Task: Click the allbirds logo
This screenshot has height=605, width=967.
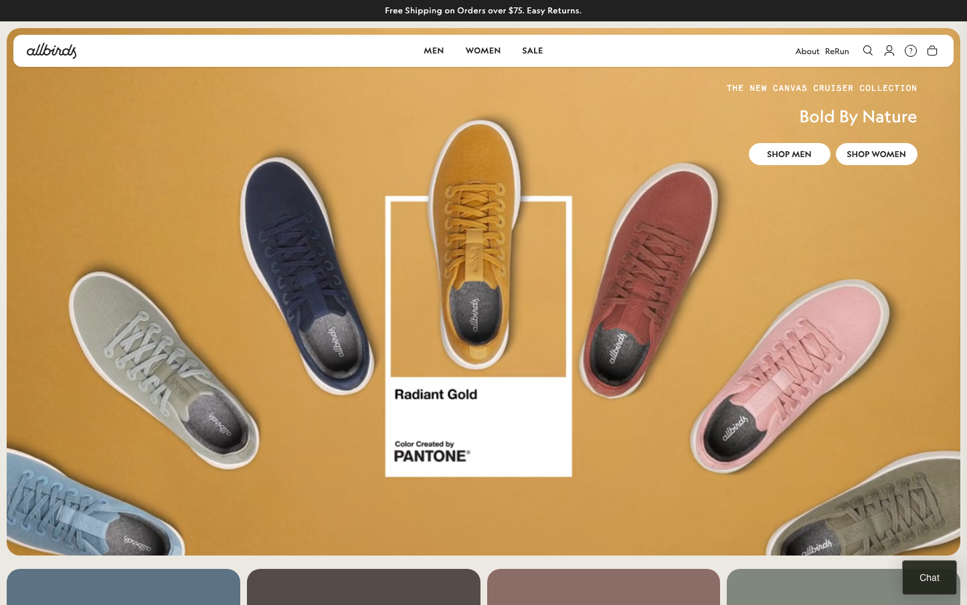Action: pyautogui.click(x=52, y=51)
